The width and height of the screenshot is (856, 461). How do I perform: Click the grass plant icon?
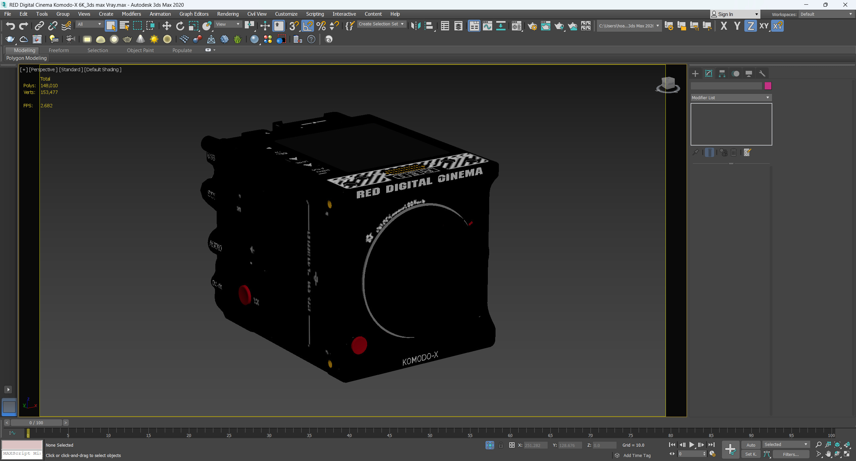(237, 39)
